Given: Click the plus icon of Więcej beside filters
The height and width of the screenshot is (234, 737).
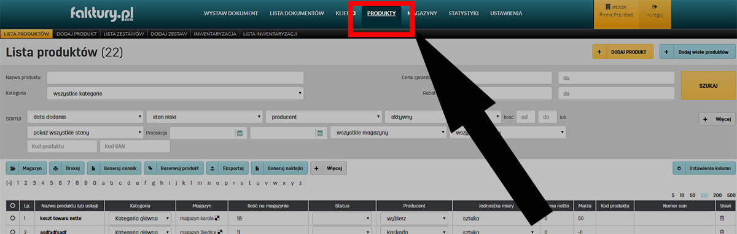Looking at the screenshot, I should pos(705,119).
